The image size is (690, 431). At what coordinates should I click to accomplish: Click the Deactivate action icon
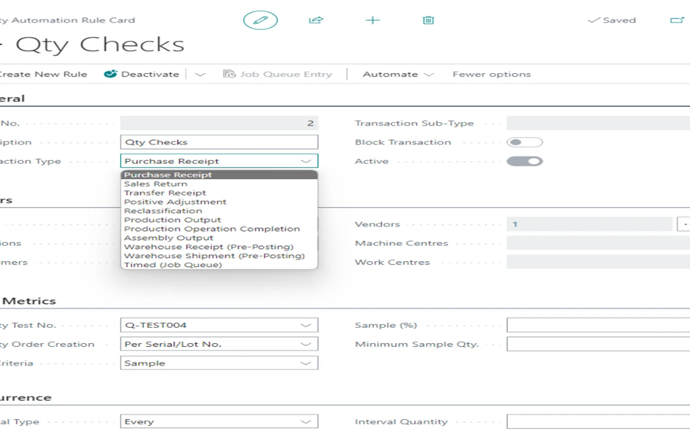click(x=110, y=74)
